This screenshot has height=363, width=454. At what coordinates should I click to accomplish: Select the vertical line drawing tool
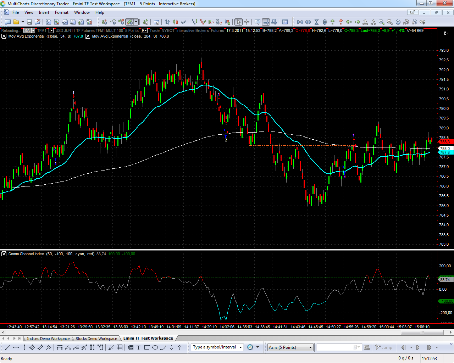(x=24, y=347)
